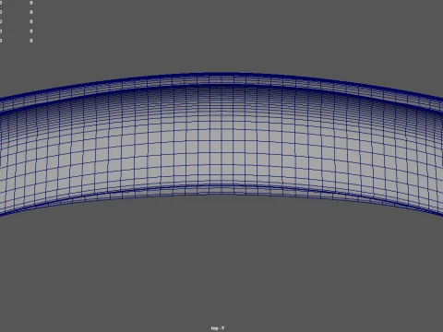
Task: Click the "top -Y" camera view label
Action: coord(218,328)
